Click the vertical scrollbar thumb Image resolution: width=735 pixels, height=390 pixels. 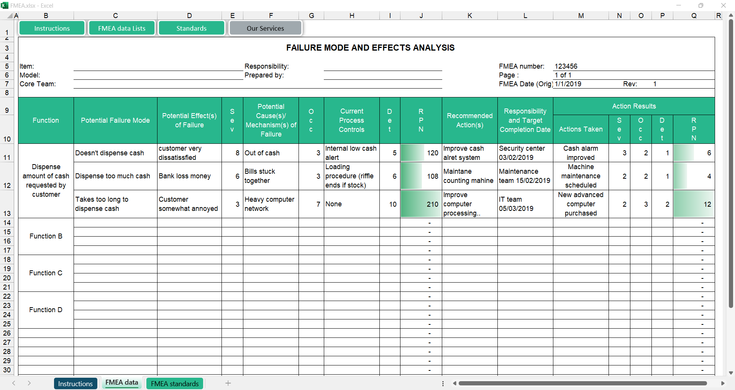point(731,163)
